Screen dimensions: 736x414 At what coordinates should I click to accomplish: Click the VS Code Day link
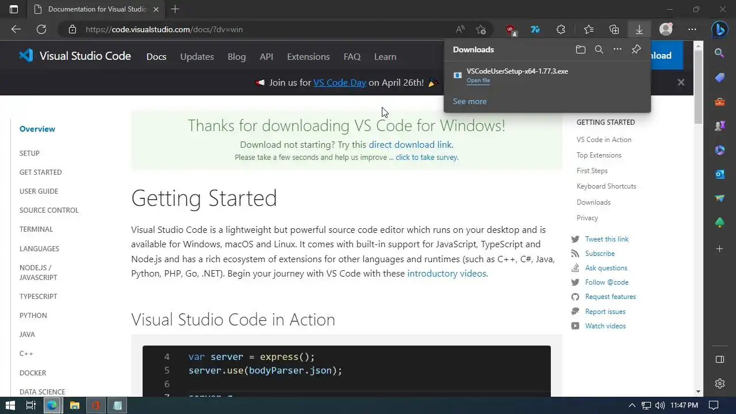pyautogui.click(x=340, y=82)
